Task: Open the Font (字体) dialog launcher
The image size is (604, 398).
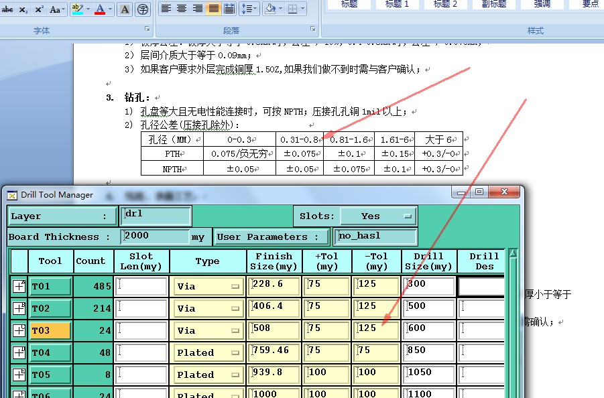Action: tap(147, 29)
